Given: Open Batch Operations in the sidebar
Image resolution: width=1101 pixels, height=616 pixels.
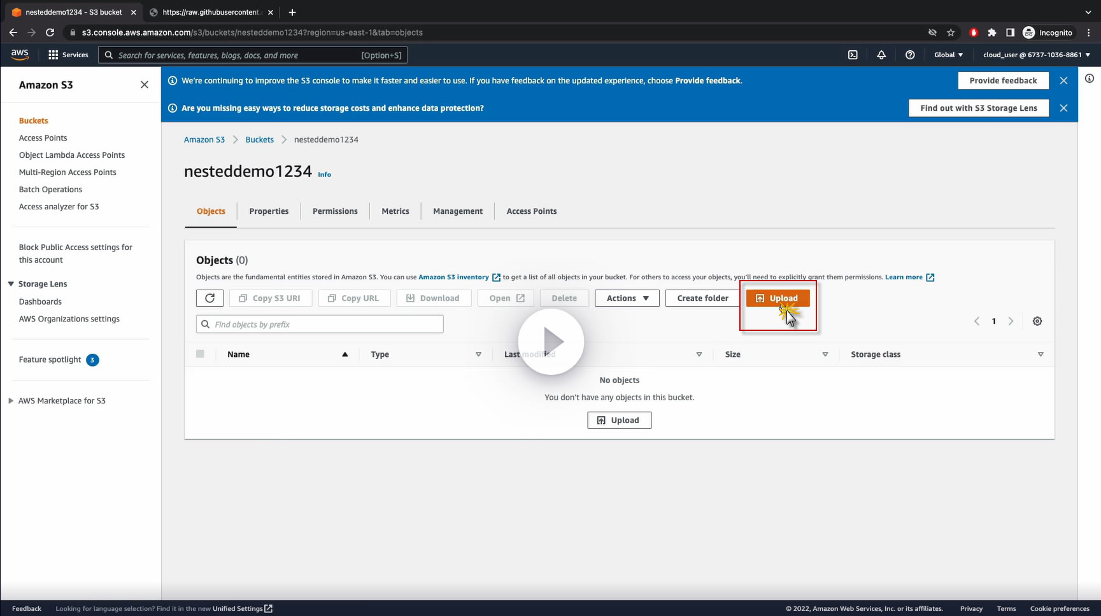Looking at the screenshot, I should pos(50,190).
